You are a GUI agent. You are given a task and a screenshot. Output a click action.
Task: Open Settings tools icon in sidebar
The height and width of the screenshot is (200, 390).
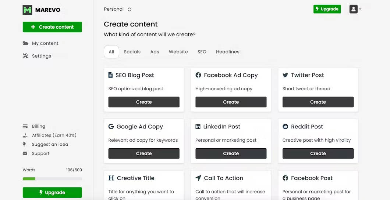click(x=25, y=56)
